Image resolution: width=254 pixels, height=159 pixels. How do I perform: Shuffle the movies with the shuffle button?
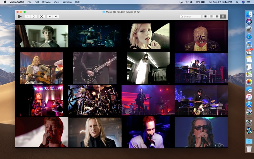pyautogui.click(x=42, y=17)
